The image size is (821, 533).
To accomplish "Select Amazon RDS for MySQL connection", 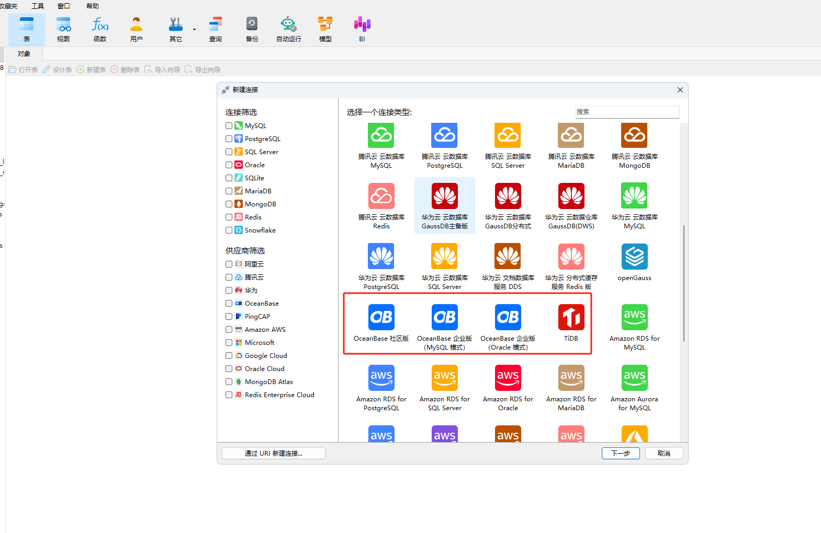I will click(x=635, y=327).
